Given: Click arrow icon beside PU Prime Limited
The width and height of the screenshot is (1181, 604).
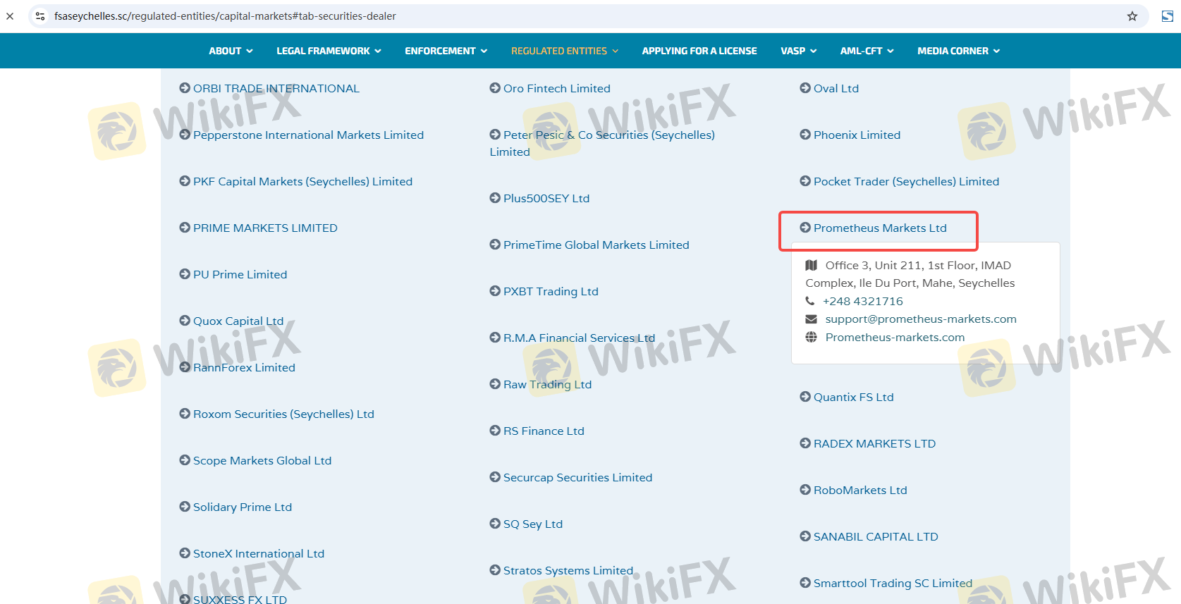Looking at the screenshot, I should point(185,274).
